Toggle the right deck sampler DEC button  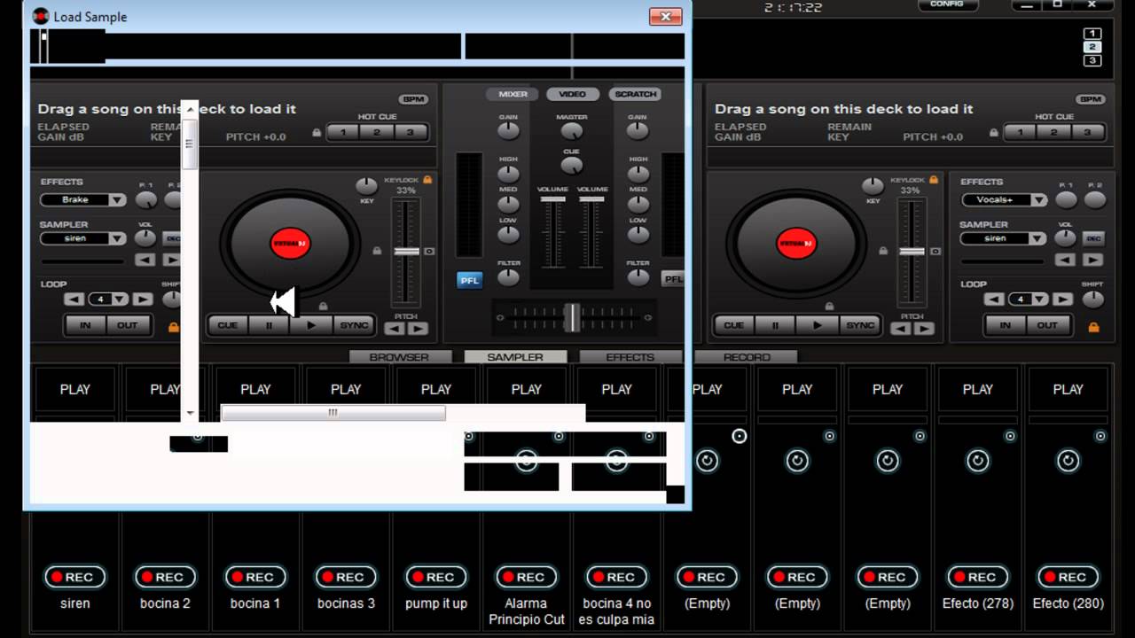tap(1093, 238)
